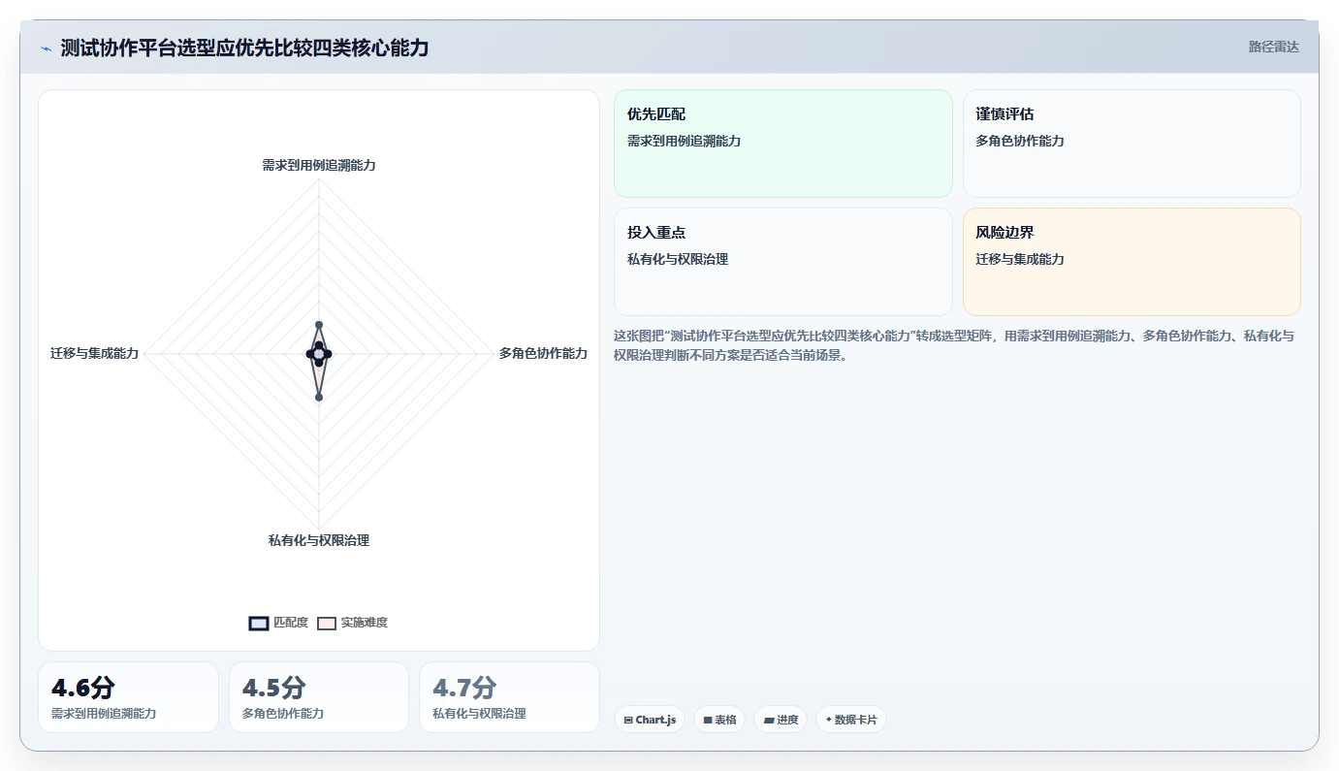Screen dimensions: 1339x771
Task: Click 需求到用例追溯能力 text in 优先匹配 card
Action: pyautogui.click(x=685, y=141)
